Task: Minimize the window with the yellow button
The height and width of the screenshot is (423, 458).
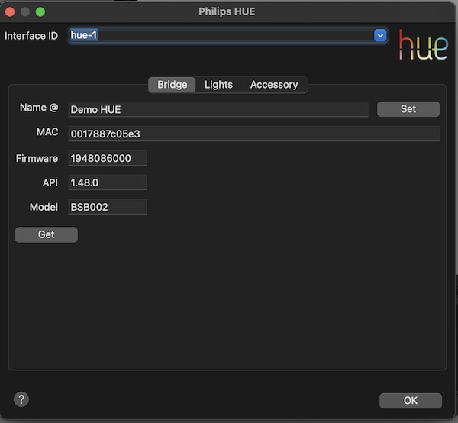Action: coord(25,12)
